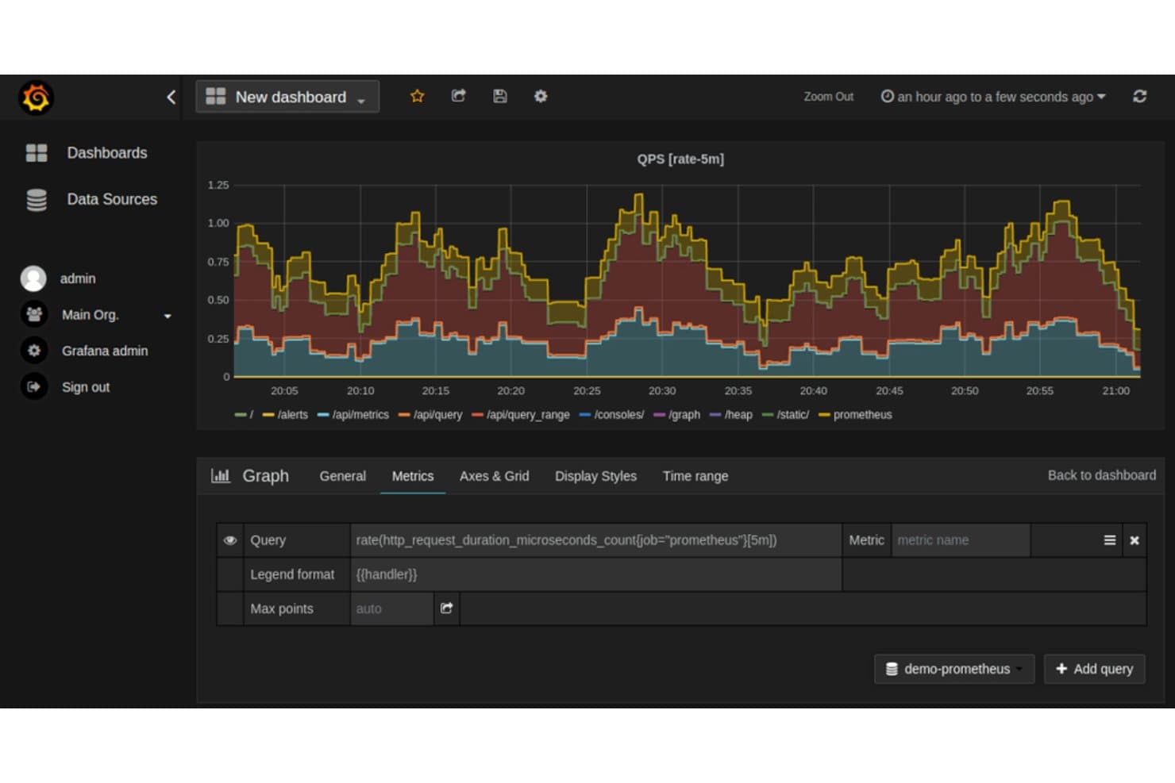
Task: Click the /api/metrics legend color swatch
Action: (323, 415)
